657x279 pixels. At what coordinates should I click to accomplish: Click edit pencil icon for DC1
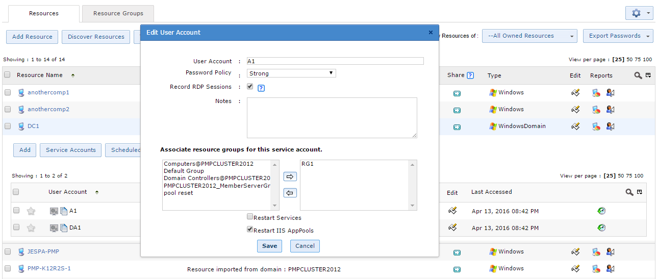(575, 126)
